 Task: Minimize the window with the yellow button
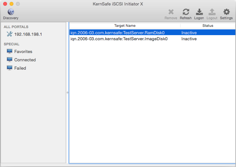[x=11, y=4]
